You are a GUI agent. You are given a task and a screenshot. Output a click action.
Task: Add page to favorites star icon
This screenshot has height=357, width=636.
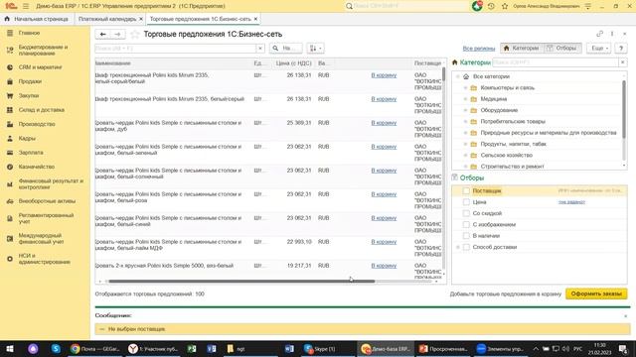point(135,35)
